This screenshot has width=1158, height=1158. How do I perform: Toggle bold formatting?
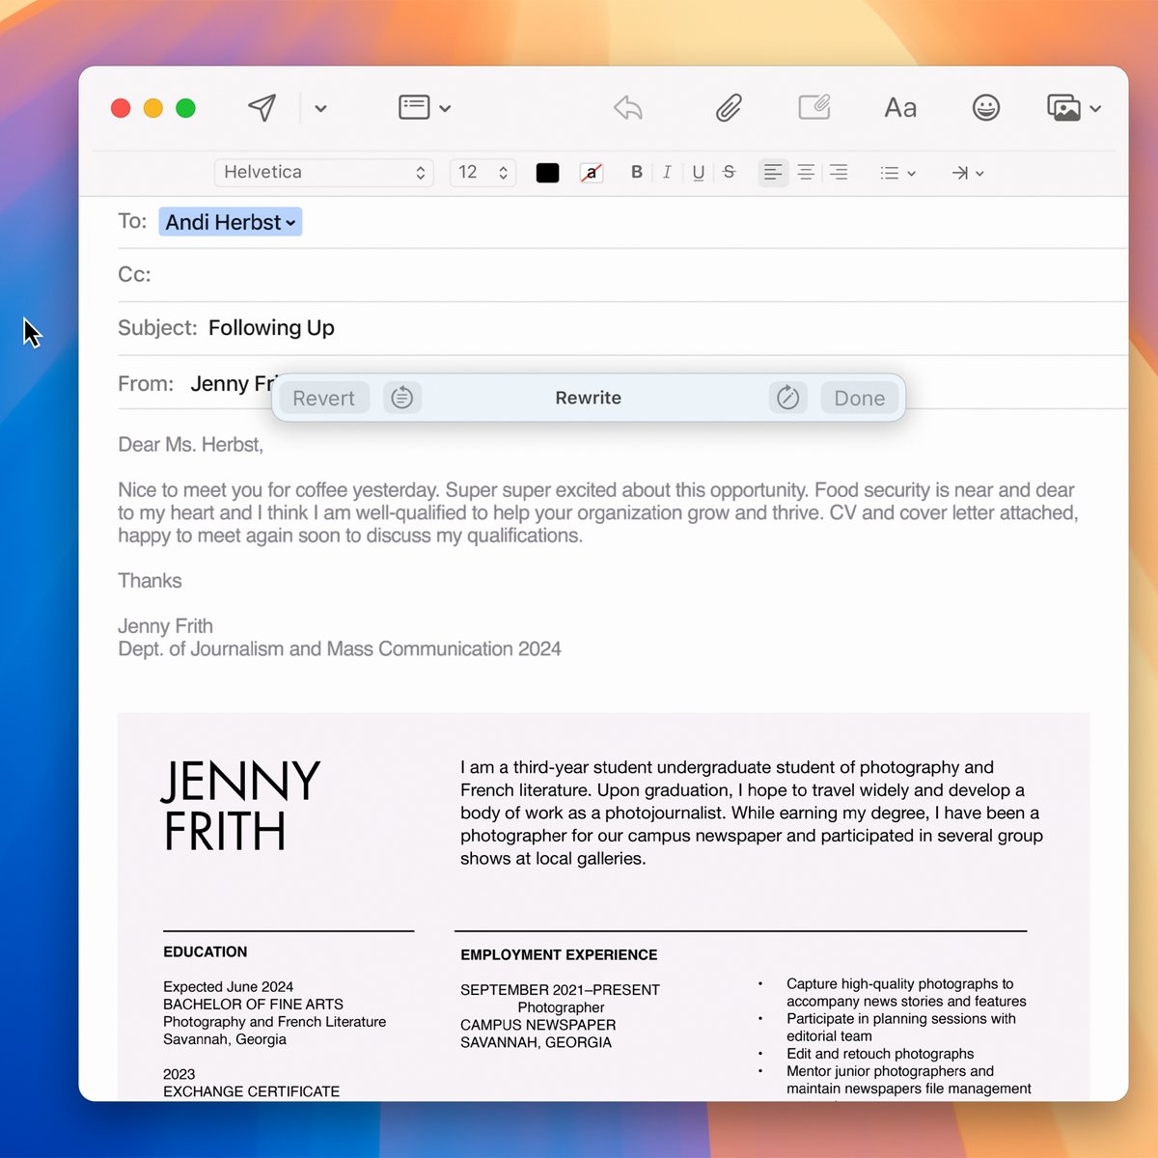click(637, 172)
